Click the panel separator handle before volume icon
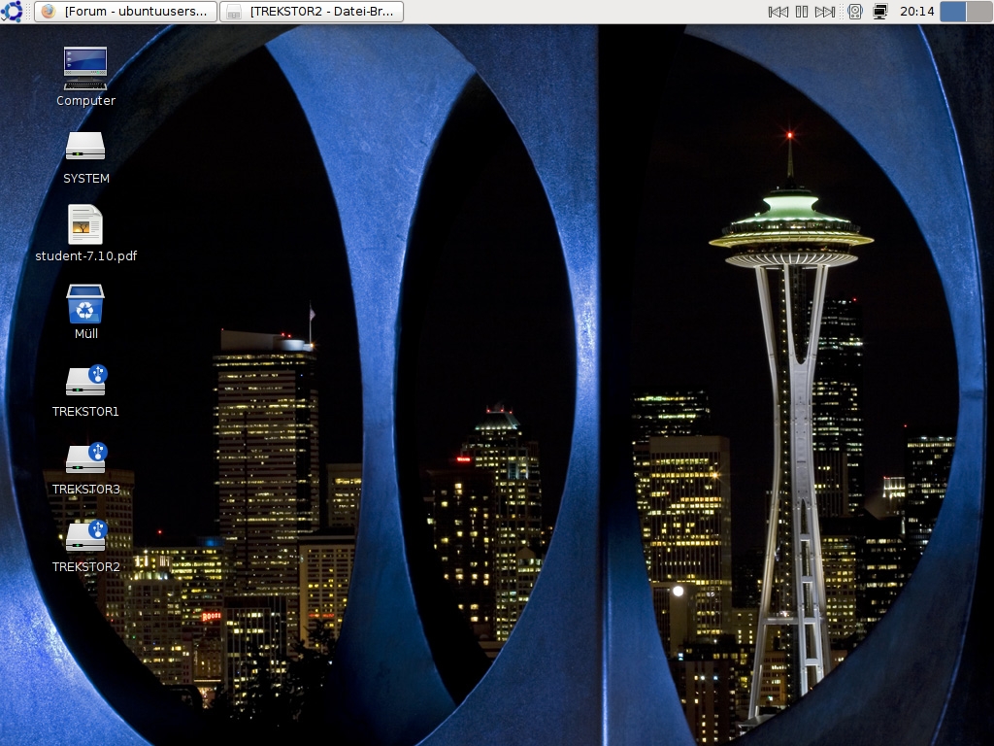Image resolution: width=994 pixels, height=746 pixels. (842, 12)
